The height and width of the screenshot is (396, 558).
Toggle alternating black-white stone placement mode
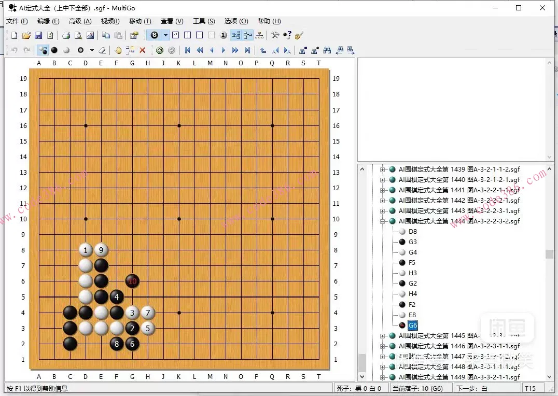click(x=43, y=50)
